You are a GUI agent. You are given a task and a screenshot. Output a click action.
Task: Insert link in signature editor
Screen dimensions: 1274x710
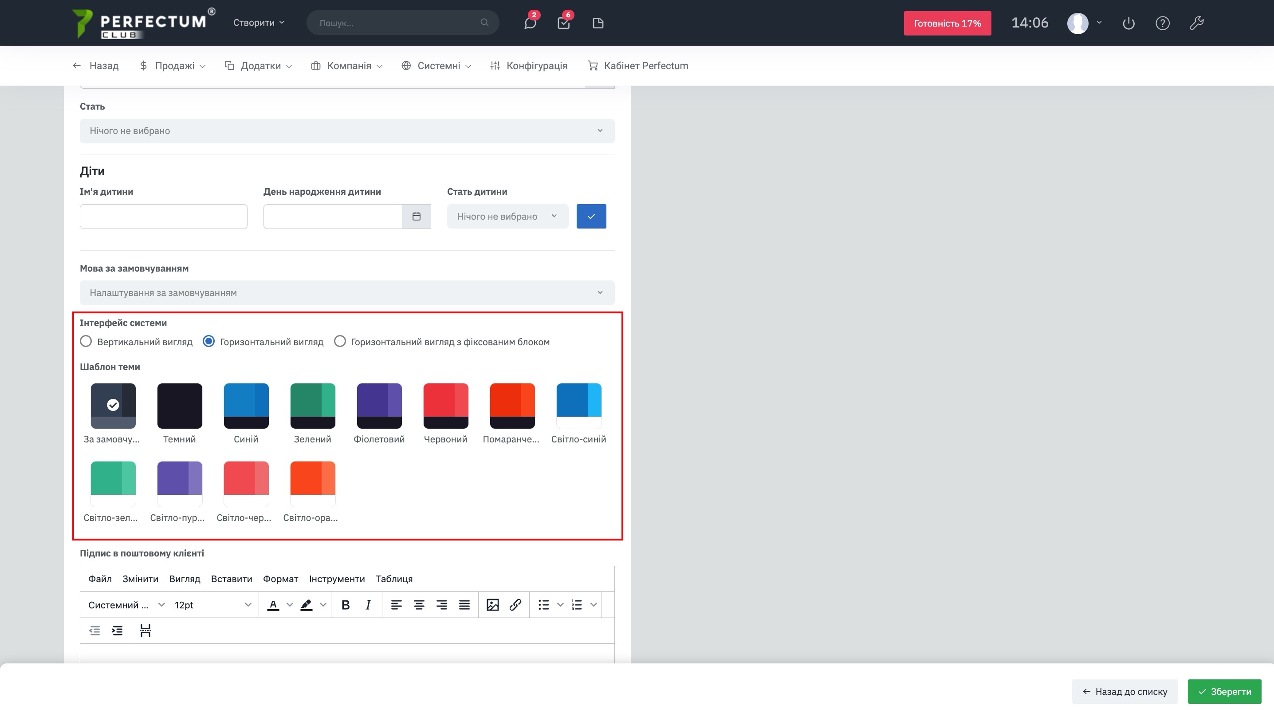point(515,605)
